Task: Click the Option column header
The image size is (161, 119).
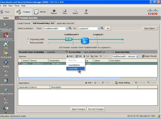Action: tap(101, 60)
